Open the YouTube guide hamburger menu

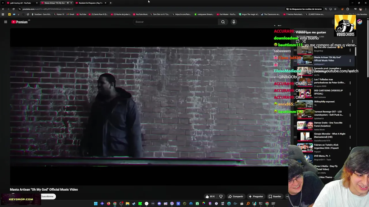(5, 22)
